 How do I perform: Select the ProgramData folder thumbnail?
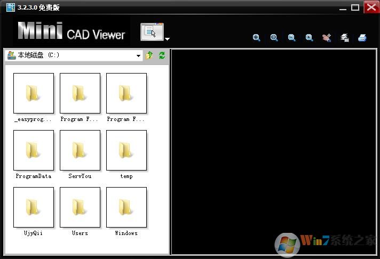click(x=34, y=150)
